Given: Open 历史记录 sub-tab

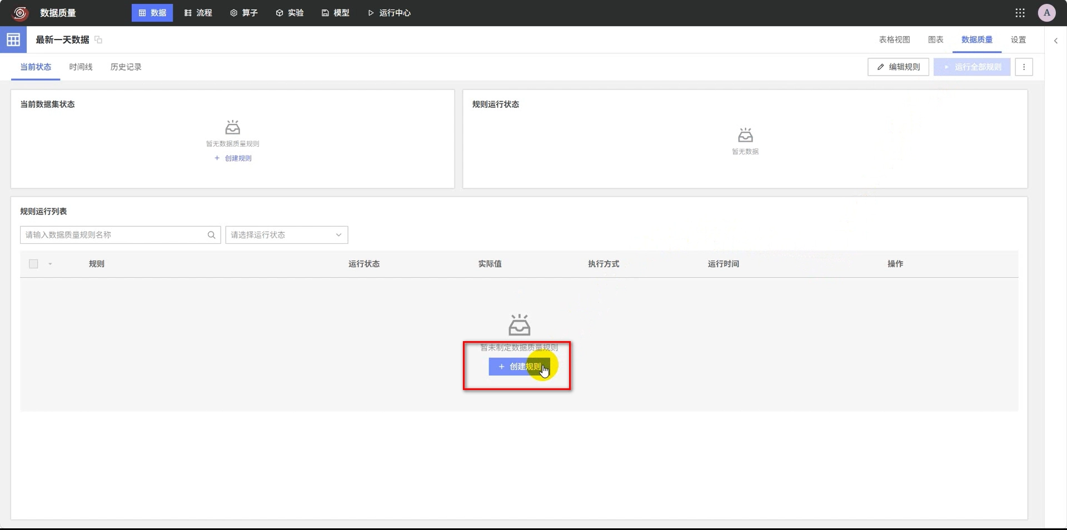Looking at the screenshot, I should coord(126,67).
